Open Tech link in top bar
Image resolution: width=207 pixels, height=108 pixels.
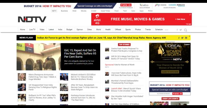tap(125, 11)
